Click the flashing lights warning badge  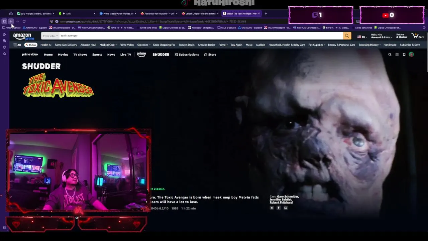(279, 208)
